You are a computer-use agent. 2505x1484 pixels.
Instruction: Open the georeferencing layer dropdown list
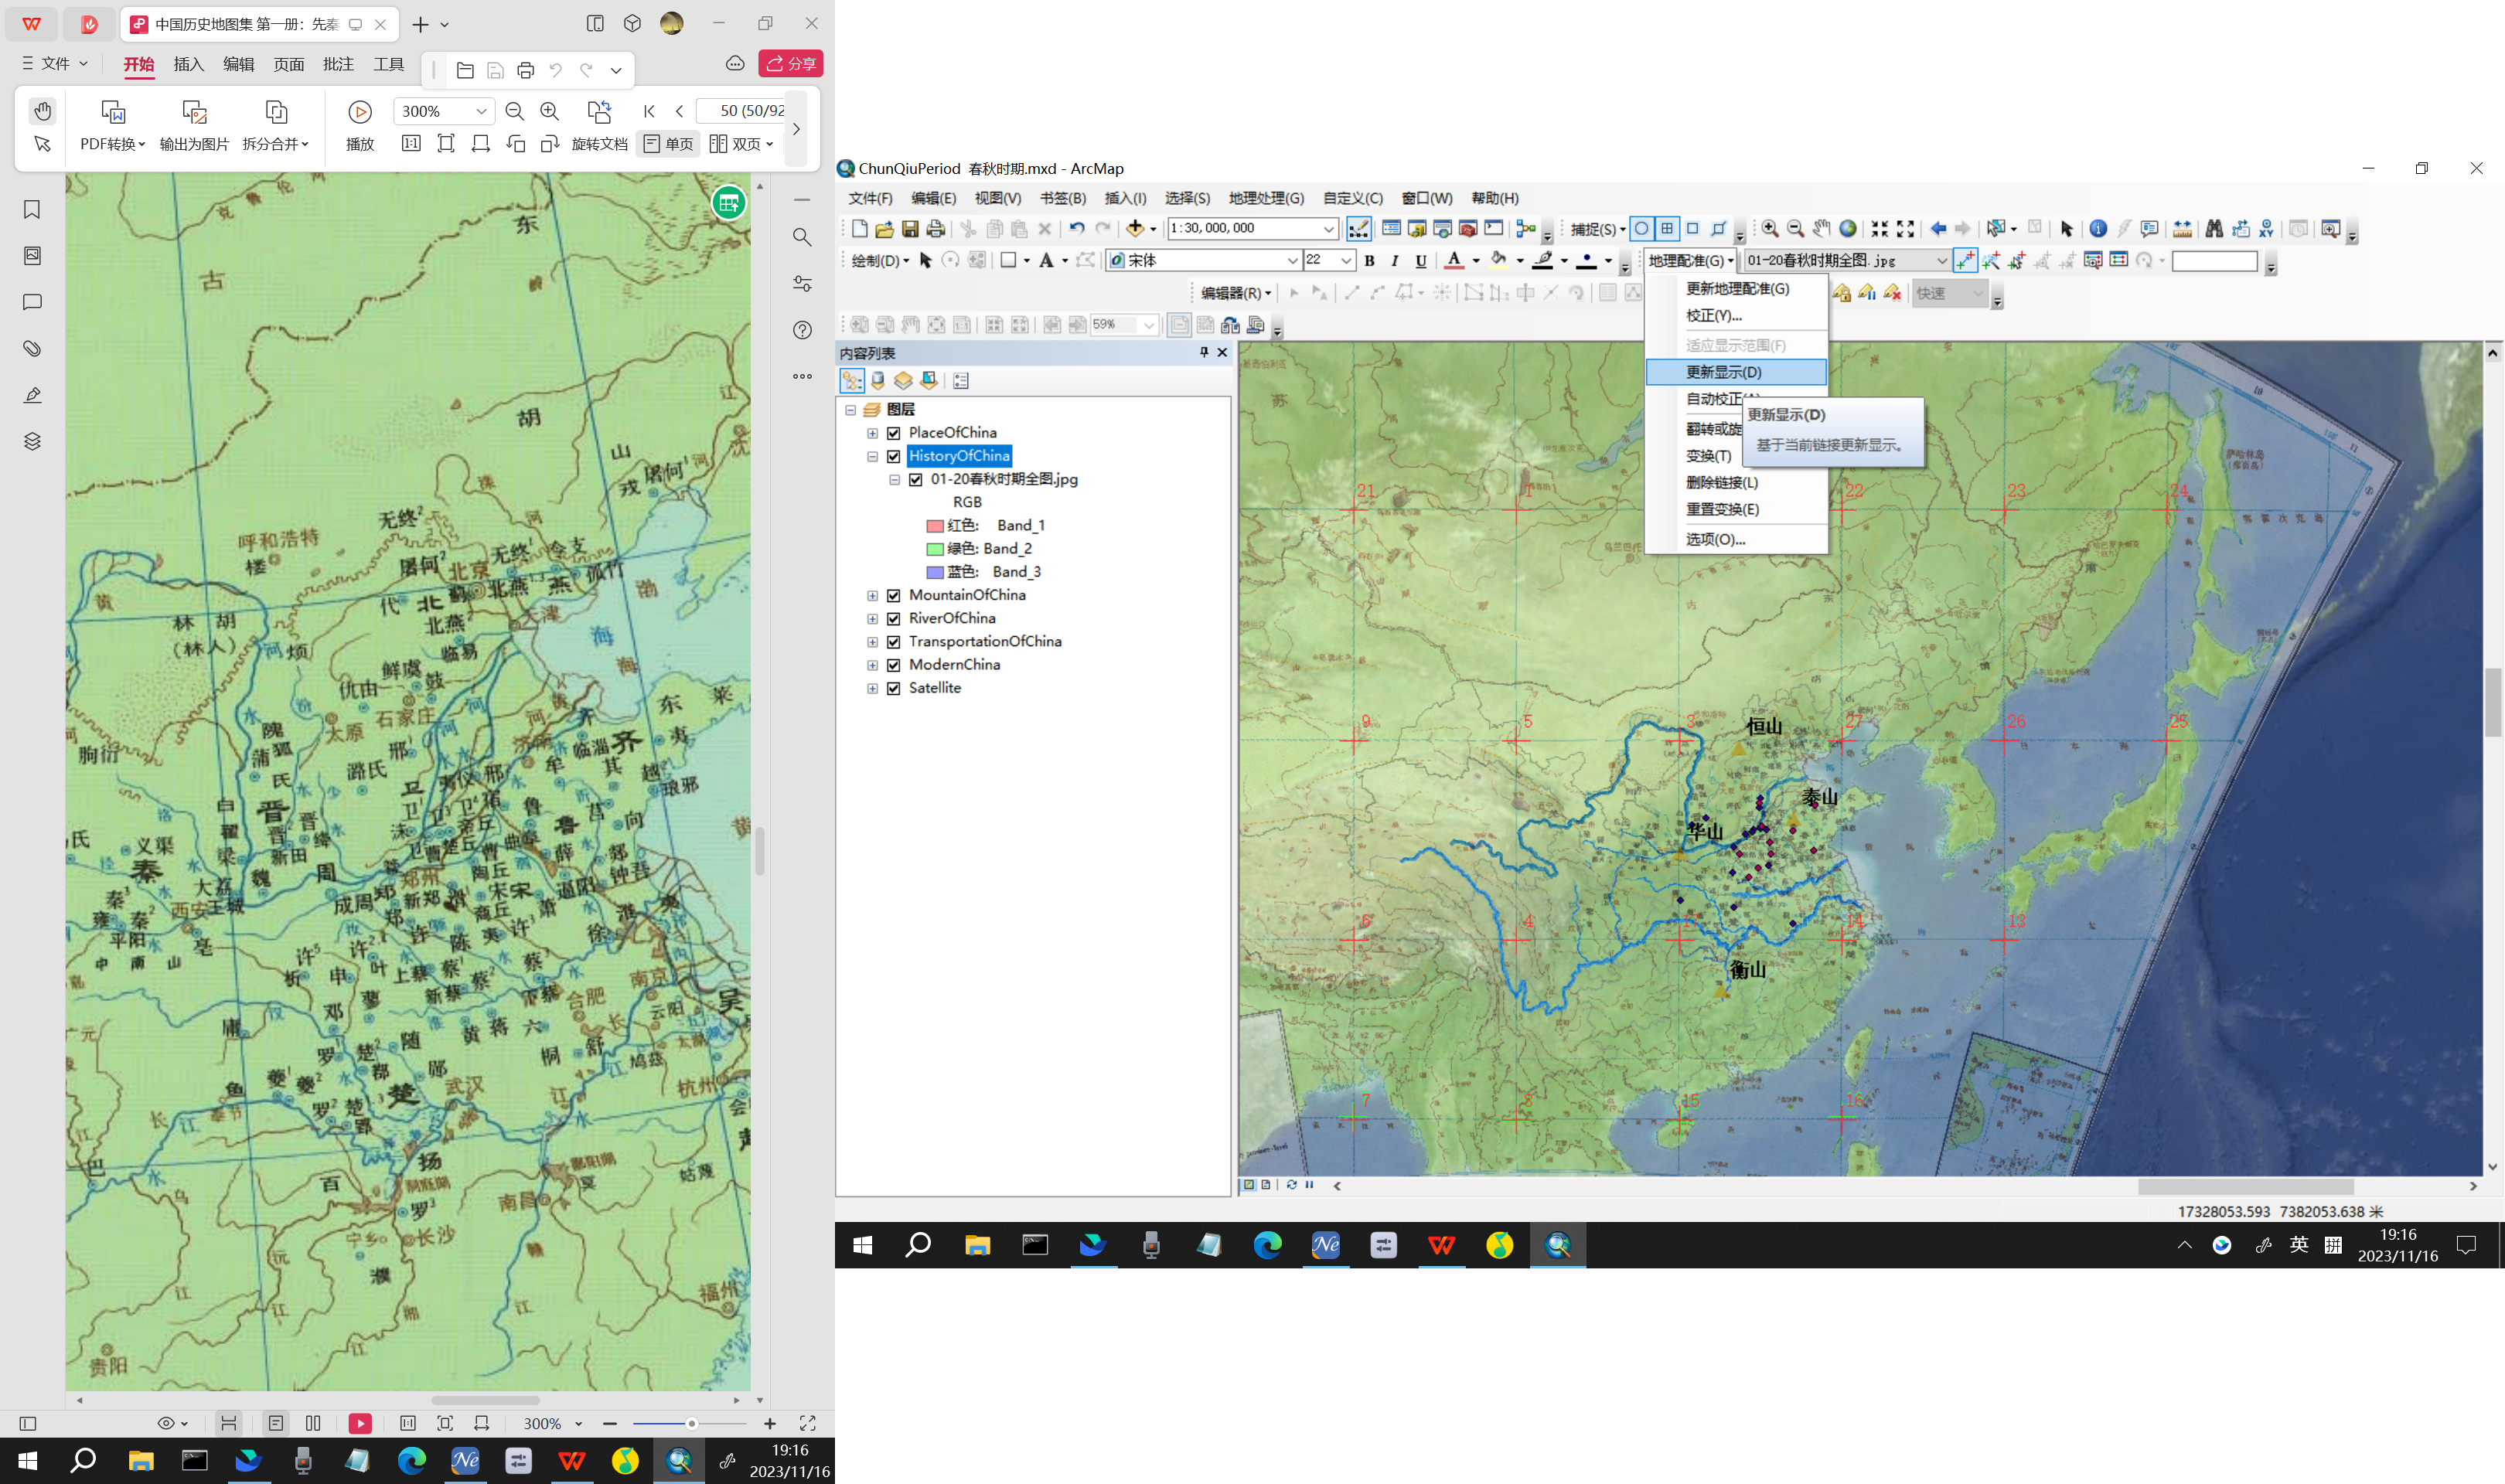tap(1941, 261)
